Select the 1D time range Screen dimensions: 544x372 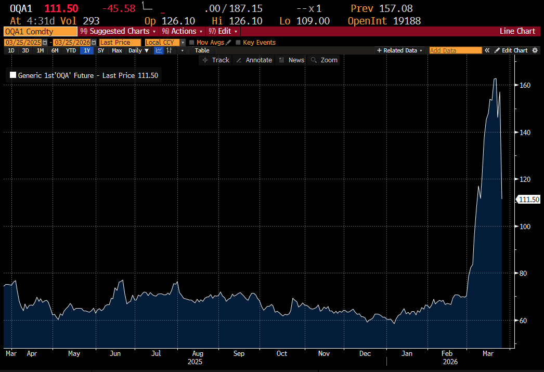tap(11, 50)
